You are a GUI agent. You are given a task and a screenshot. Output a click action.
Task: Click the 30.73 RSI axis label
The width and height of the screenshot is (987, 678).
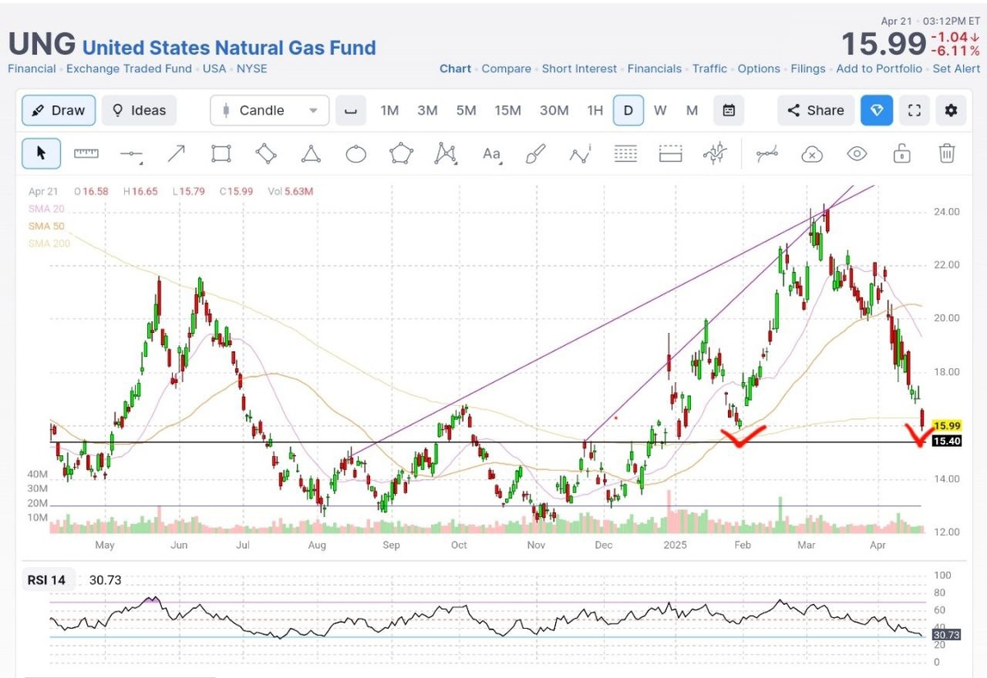pyautogui.click(x=947, y=634)
